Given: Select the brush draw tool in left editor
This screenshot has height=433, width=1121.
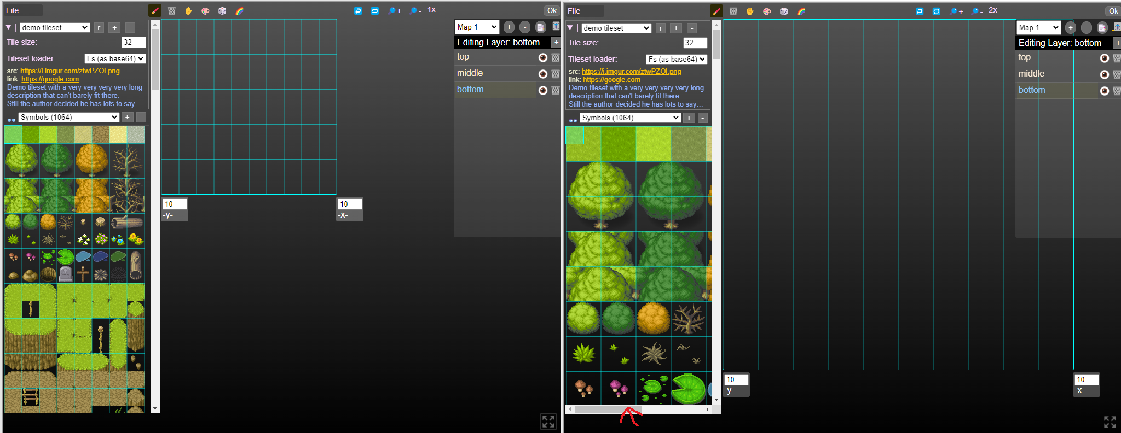Looking at the screenshot, I should [155, 10].
